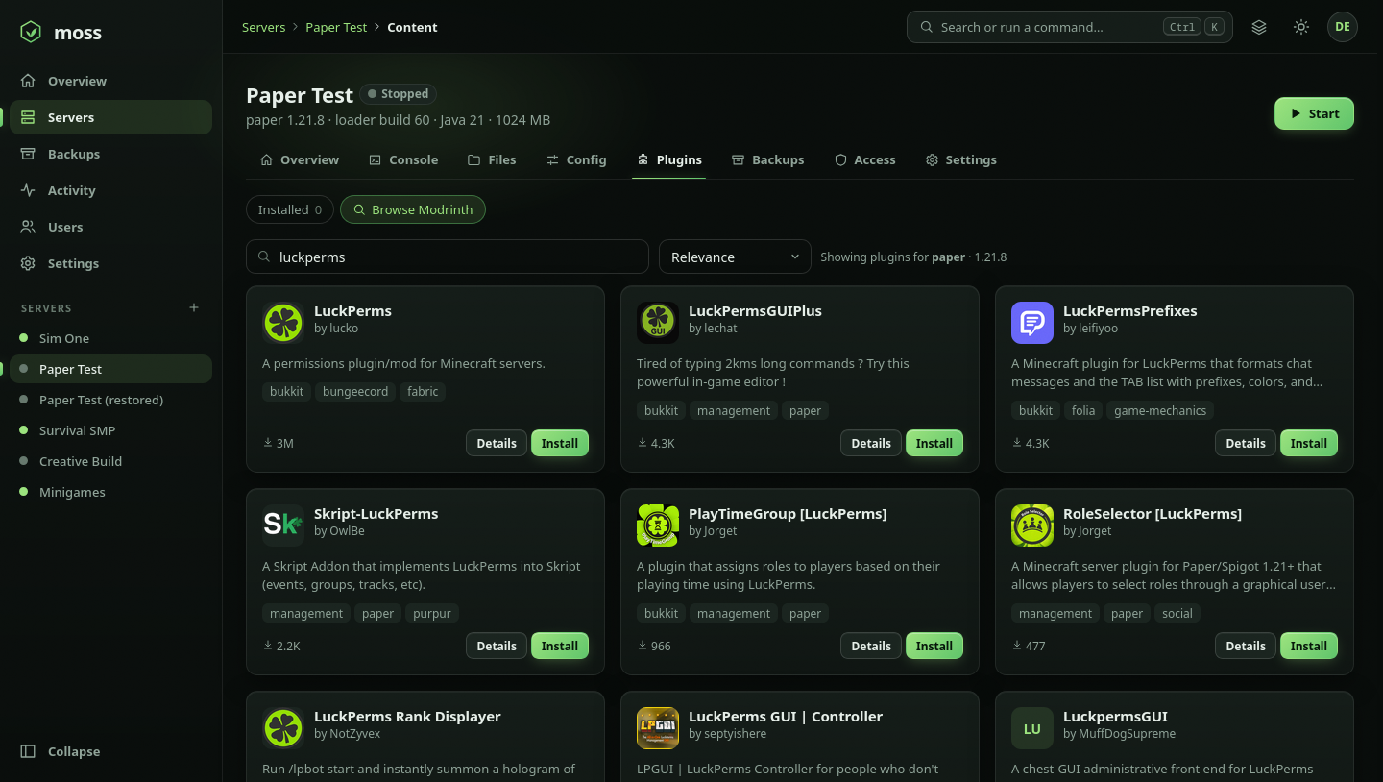Install RoleSelector [LuckPerms]
Viewport: 1383px width, 782px height.
1309,646
